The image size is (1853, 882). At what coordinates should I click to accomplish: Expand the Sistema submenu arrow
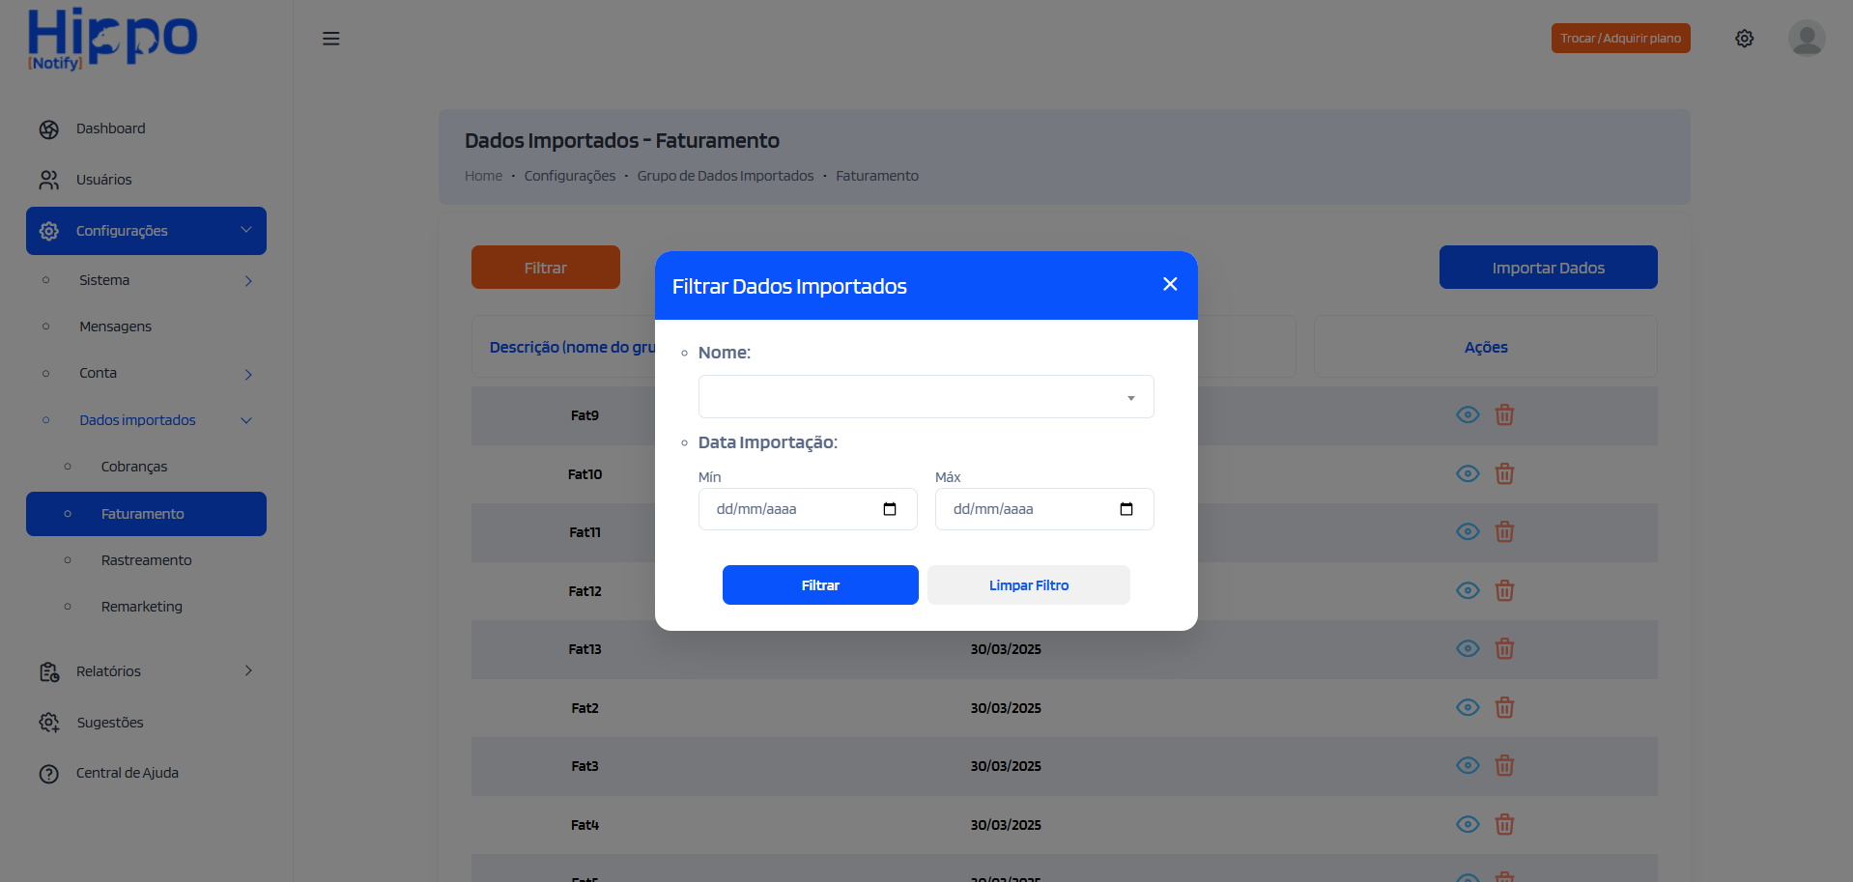(248, 281)
